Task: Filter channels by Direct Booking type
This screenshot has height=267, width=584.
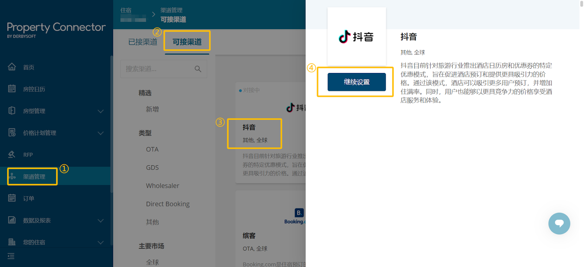Action: coord(168,204)
